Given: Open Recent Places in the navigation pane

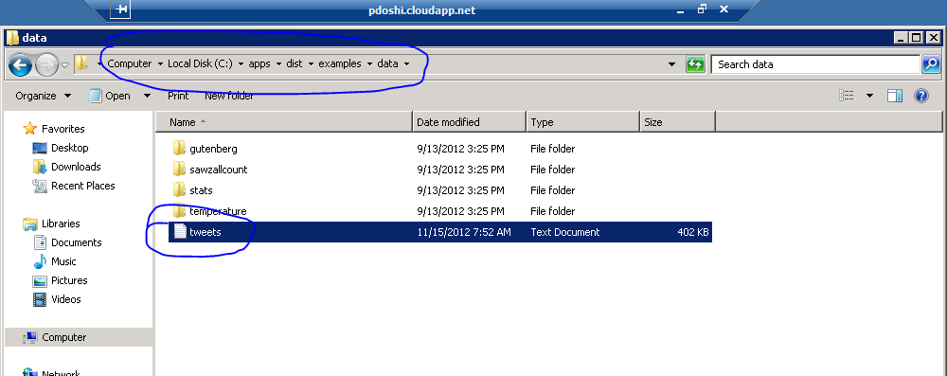Looking at the screenshot, I should click(x=82, y=186).
